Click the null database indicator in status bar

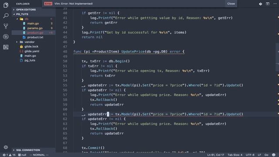point(22,155)
